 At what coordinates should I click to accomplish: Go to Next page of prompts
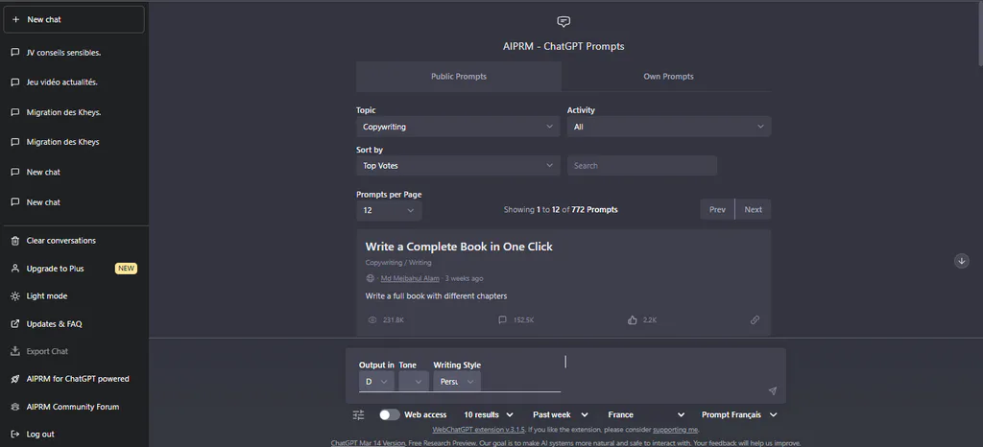pos(753,210)
